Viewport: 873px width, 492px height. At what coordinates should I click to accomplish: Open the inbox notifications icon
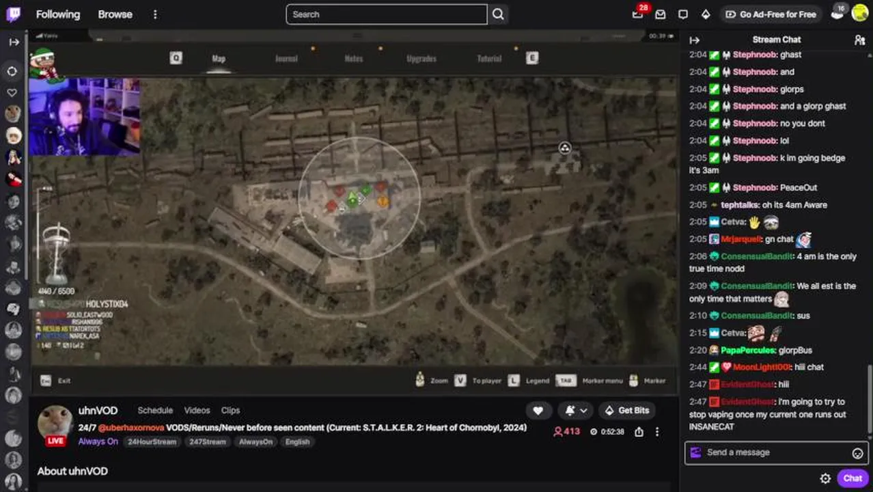coord(661,14)
